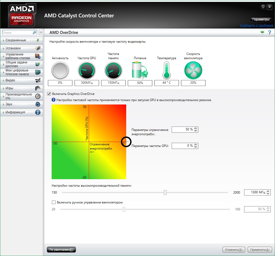Expand the Производительность section
275x256 pixels.
pos(3,96)
